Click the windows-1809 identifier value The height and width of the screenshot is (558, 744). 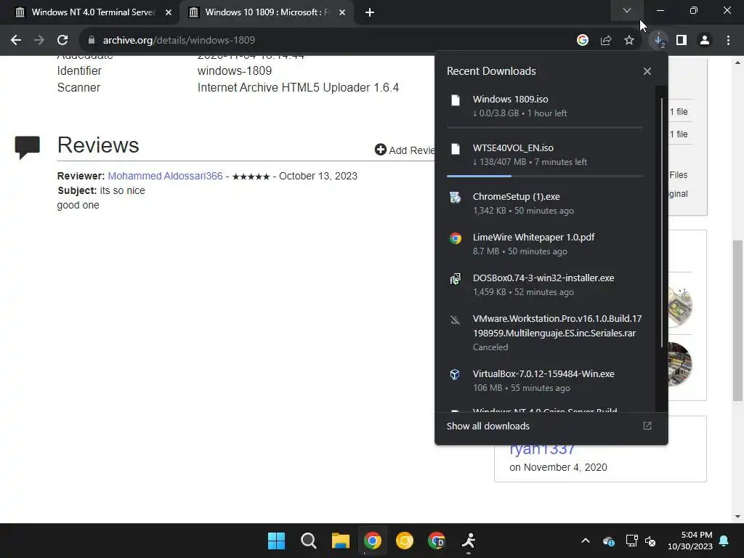coord(235,70)
